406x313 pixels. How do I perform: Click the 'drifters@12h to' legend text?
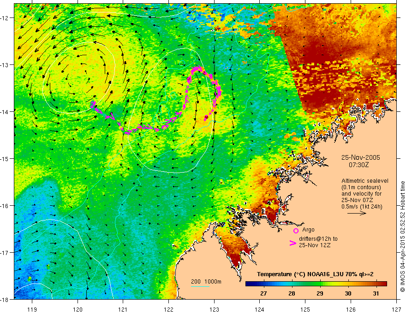[318, 239]
